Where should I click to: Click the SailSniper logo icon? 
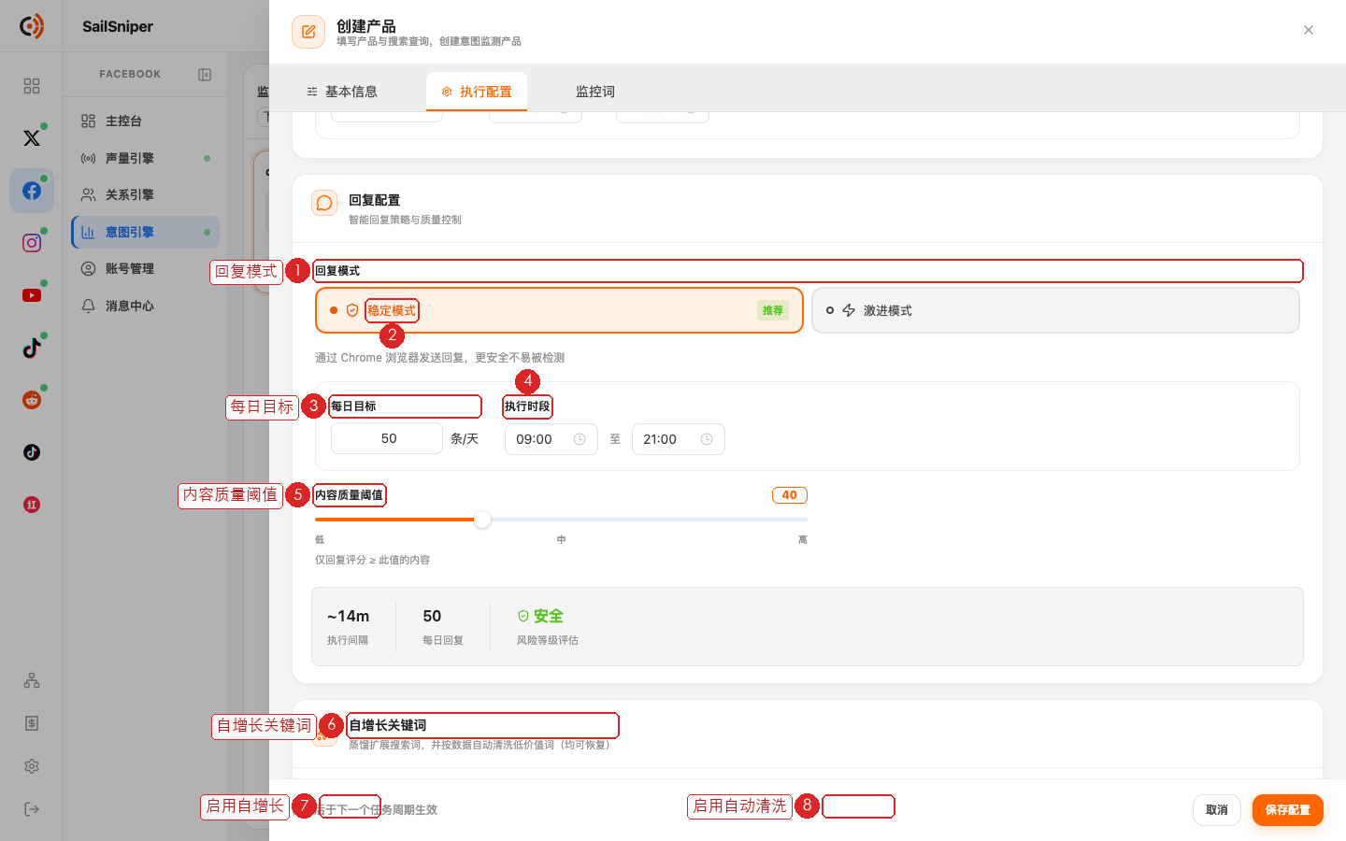[32, 26]
